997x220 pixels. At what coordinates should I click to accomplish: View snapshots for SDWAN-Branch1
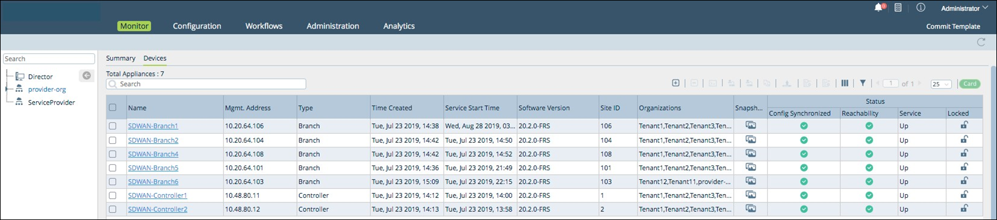[751, 125]
